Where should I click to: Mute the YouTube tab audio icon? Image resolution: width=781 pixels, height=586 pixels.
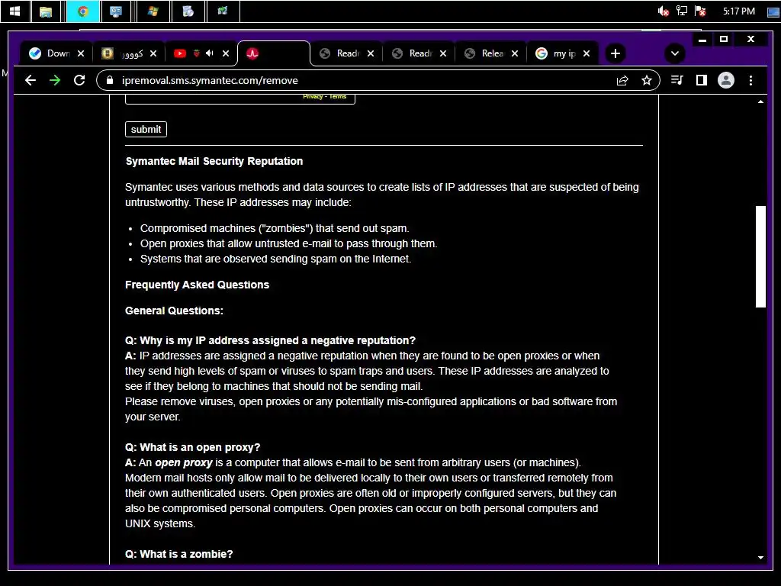click(x=210, y=53)
